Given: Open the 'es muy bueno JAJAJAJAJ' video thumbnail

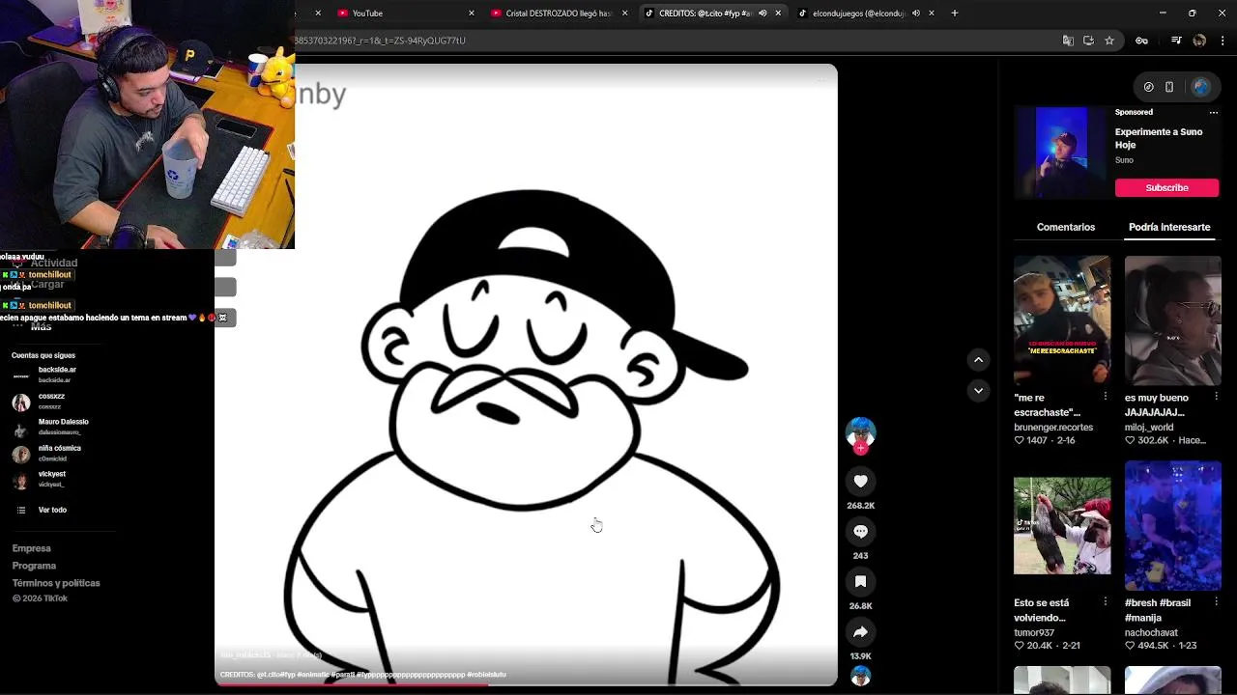Looking at the screenshot, I should 1173,320.
